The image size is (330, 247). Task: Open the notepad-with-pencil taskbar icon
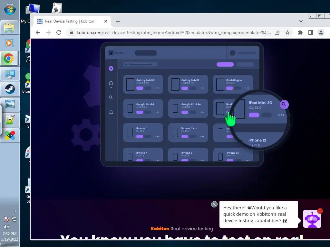[x=9, y=120]
